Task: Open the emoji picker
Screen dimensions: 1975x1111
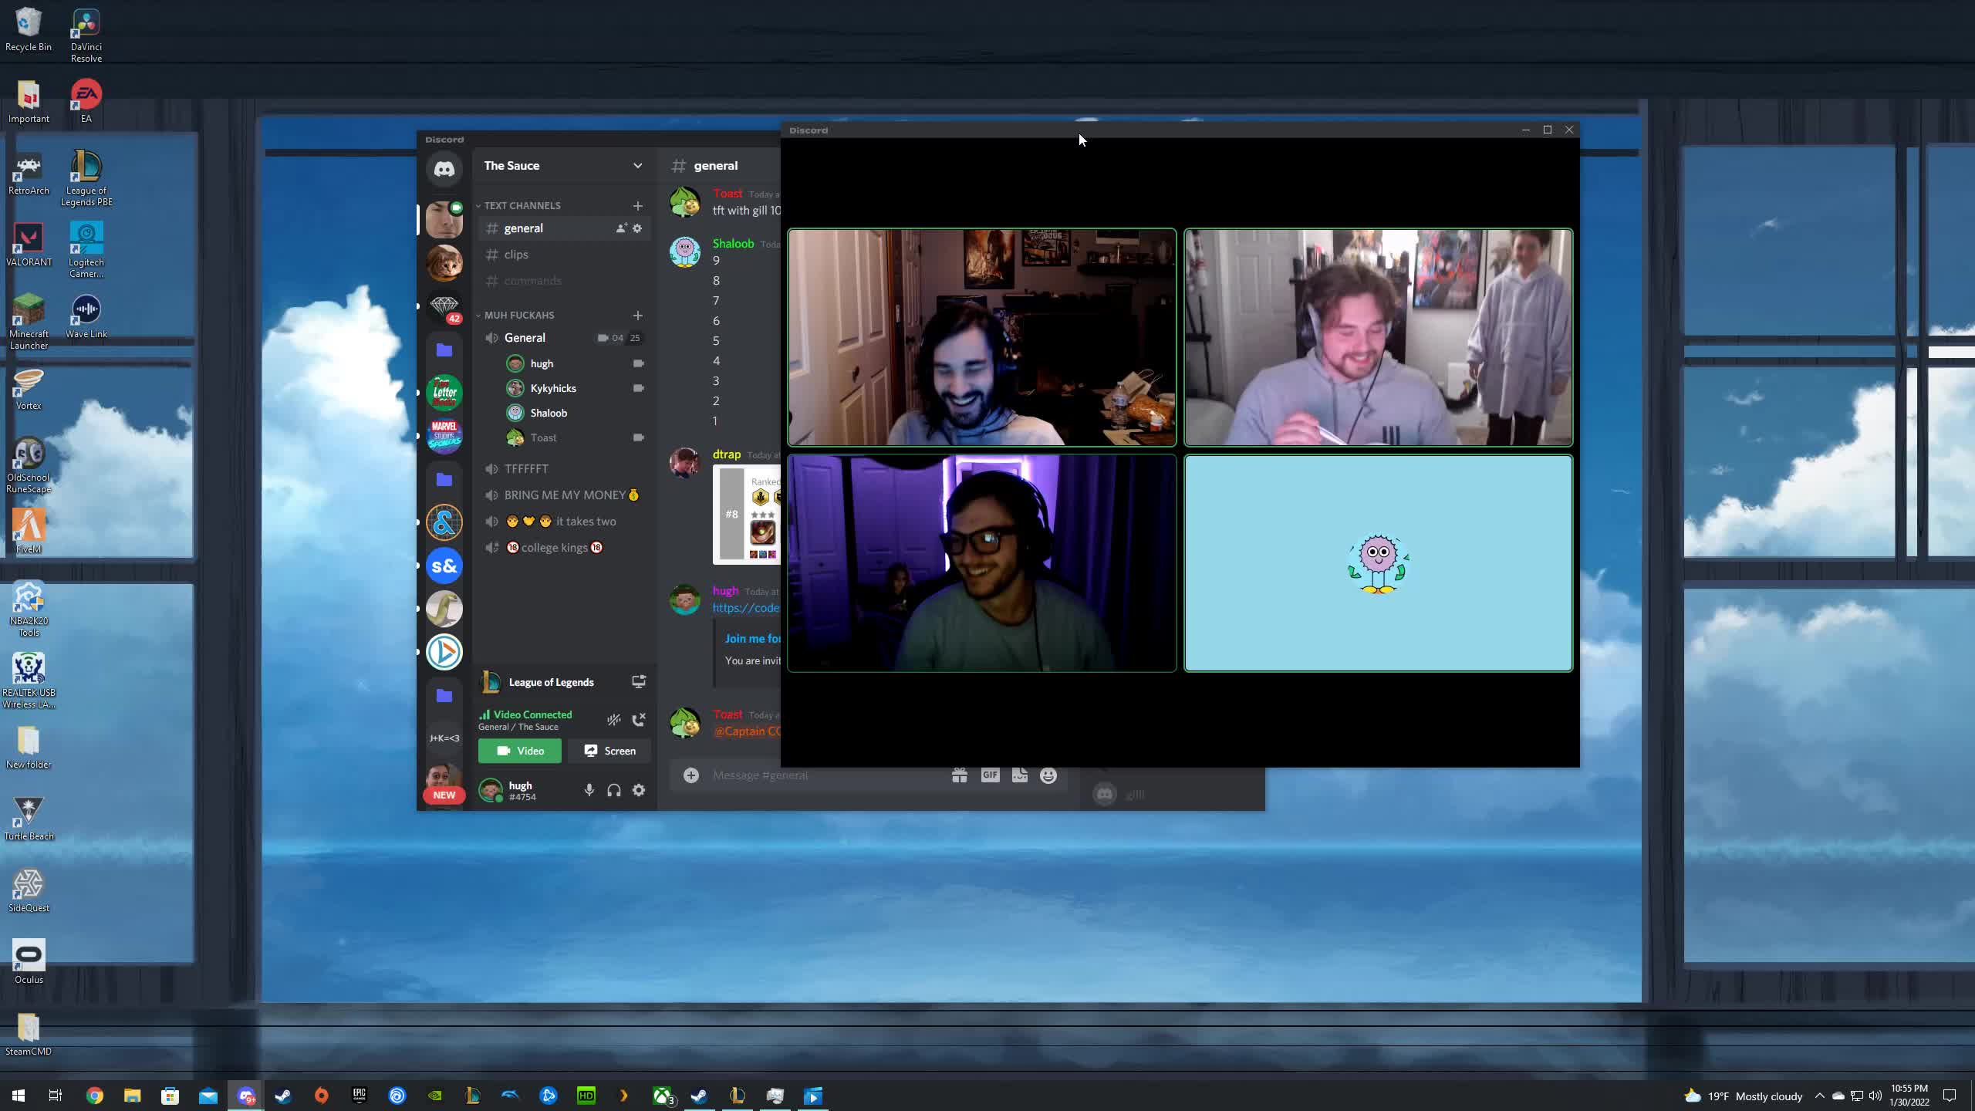Action: (x=1048, y=775)
